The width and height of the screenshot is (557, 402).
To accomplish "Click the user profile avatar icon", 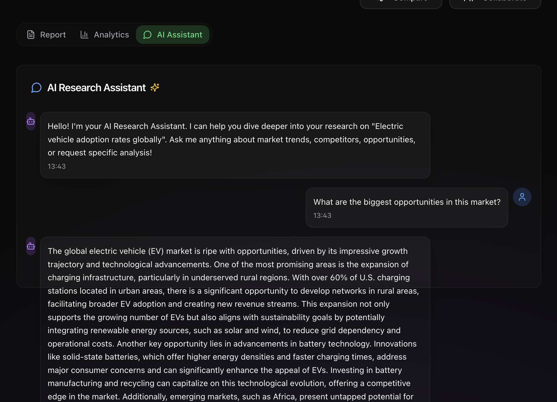I will tap(522, 197).
